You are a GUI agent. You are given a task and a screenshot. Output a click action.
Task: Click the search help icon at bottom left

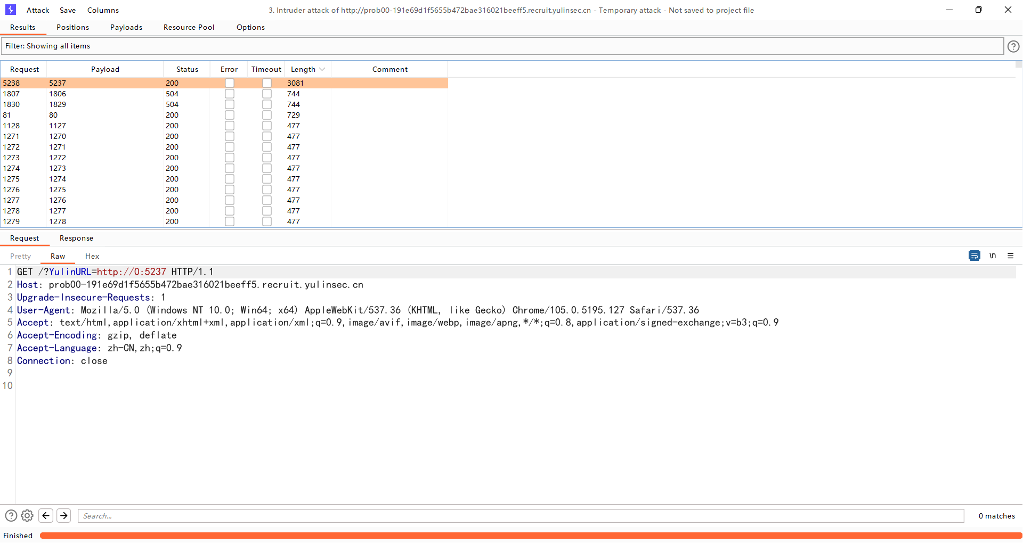click(x=11, y=515)
